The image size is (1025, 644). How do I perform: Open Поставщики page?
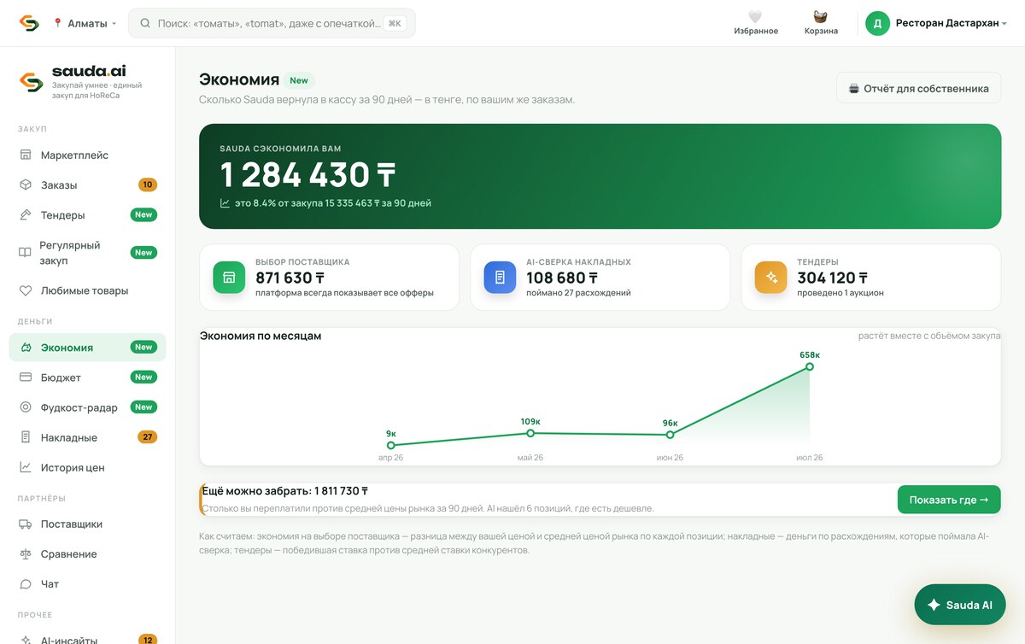point(87,524)
